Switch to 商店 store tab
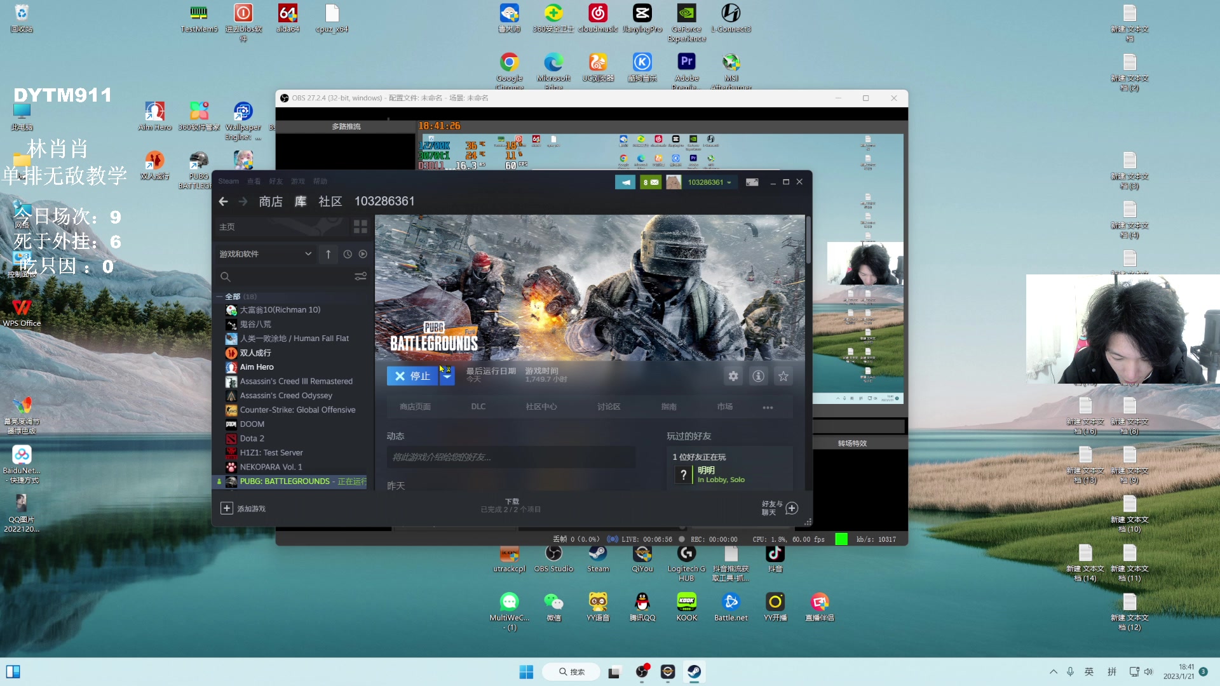 point(271,201)
